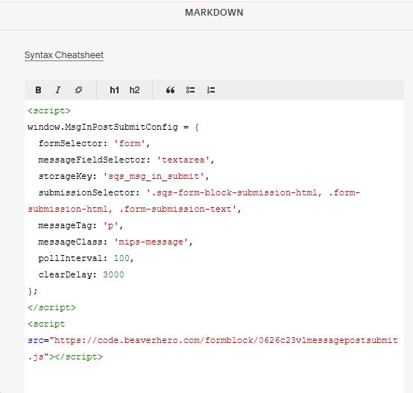Screen dimensions: 413x393
Task: Apply bold formatting with the B icon
Action: coord(38,90)
